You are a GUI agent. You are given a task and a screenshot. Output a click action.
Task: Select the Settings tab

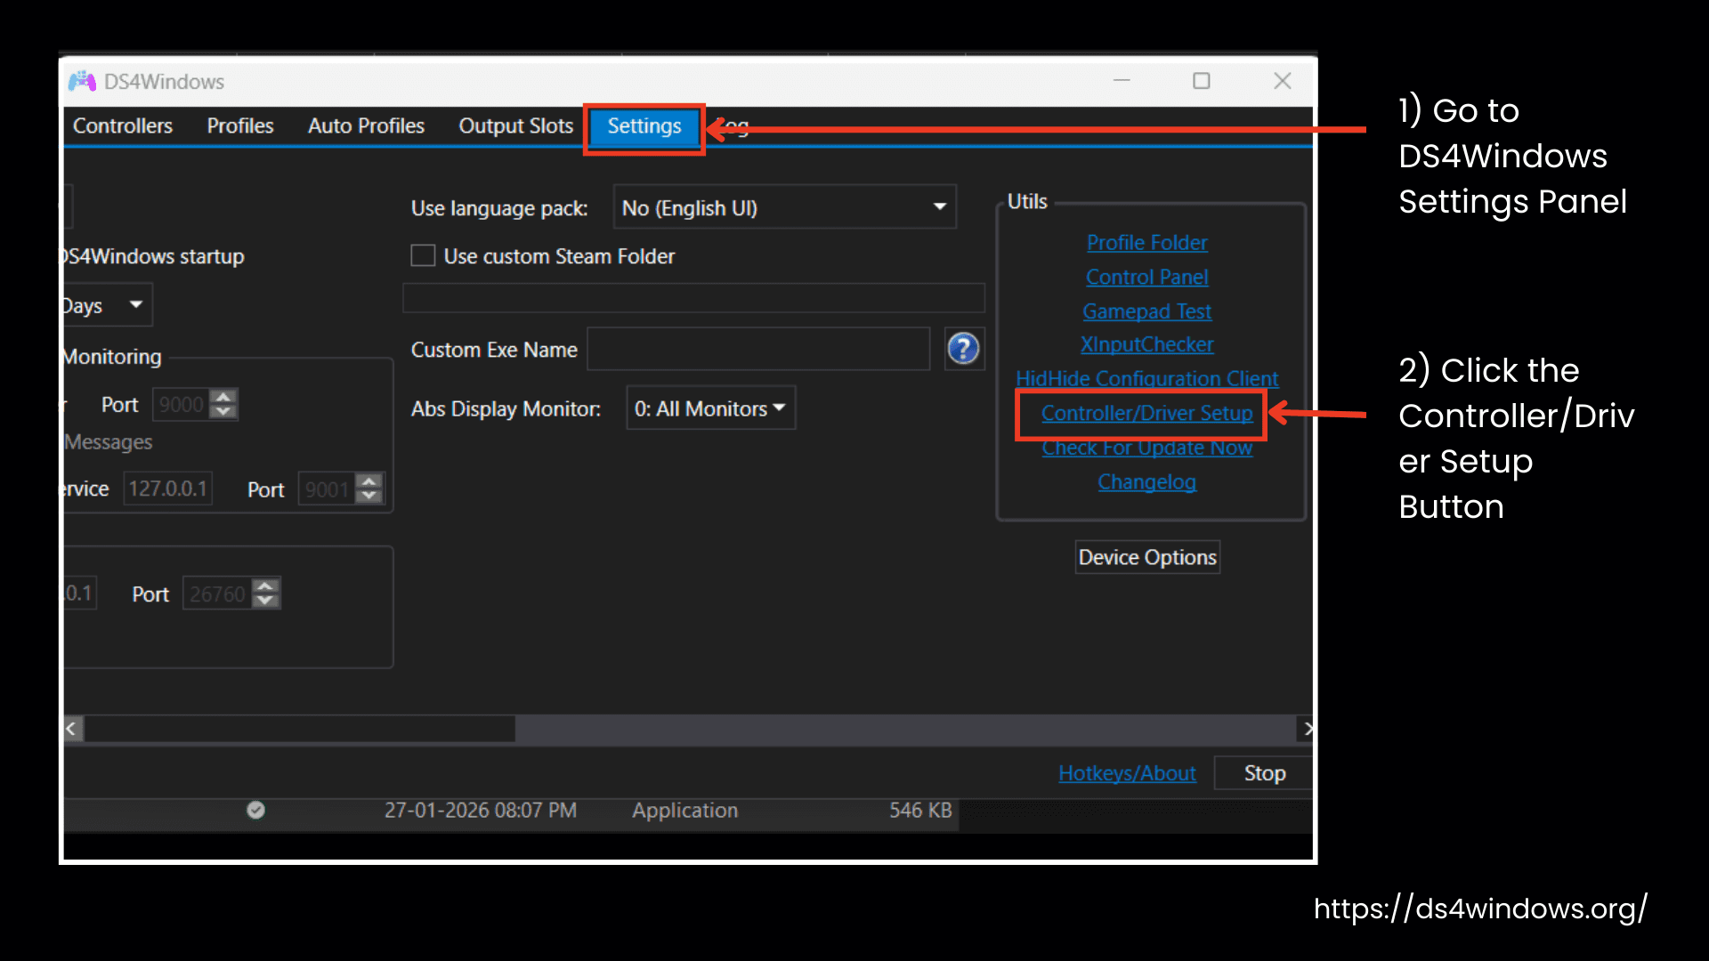[x=644, y=126]
